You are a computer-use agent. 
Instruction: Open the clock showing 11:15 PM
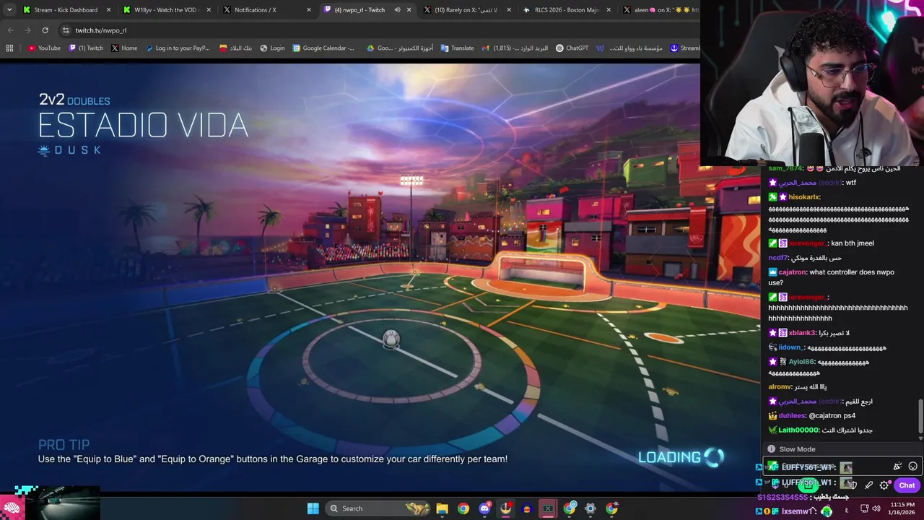click(902, 508)
